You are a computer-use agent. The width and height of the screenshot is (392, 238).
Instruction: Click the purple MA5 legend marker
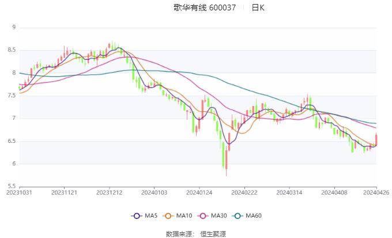[x=137, y=216]
